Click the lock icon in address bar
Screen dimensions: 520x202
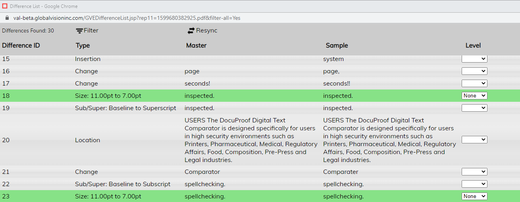6,18
